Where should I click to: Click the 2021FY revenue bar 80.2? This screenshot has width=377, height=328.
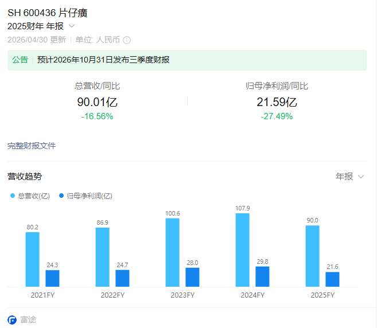33,259
